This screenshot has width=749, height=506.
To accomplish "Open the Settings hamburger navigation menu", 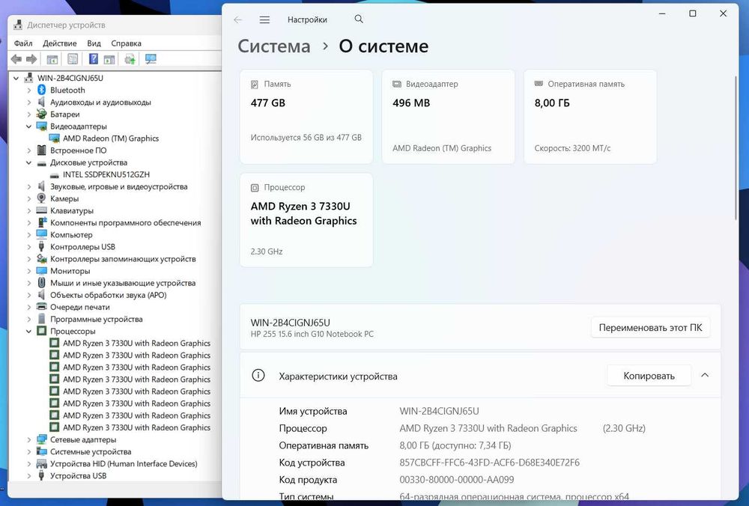I will [x=264, y=19].
